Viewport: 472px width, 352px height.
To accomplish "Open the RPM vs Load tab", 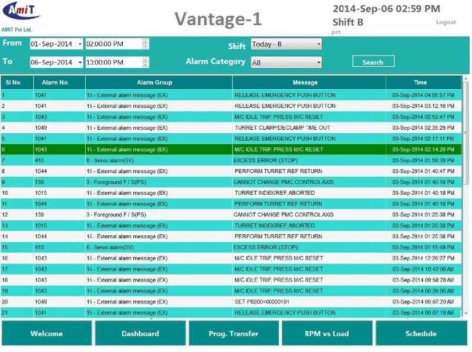I will [x=327, y=333].
